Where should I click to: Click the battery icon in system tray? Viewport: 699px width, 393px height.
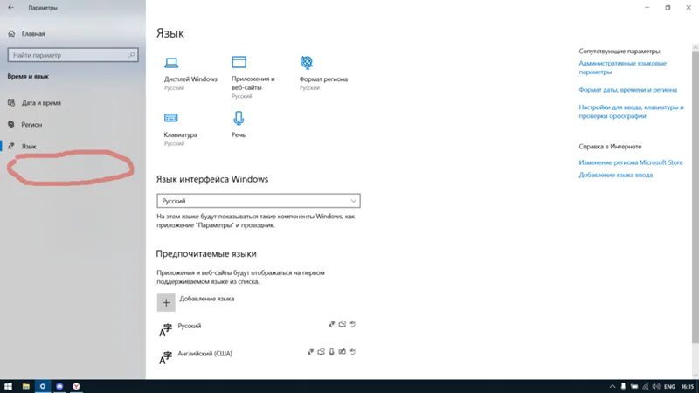pyautogui.click(x=634, y=386)
